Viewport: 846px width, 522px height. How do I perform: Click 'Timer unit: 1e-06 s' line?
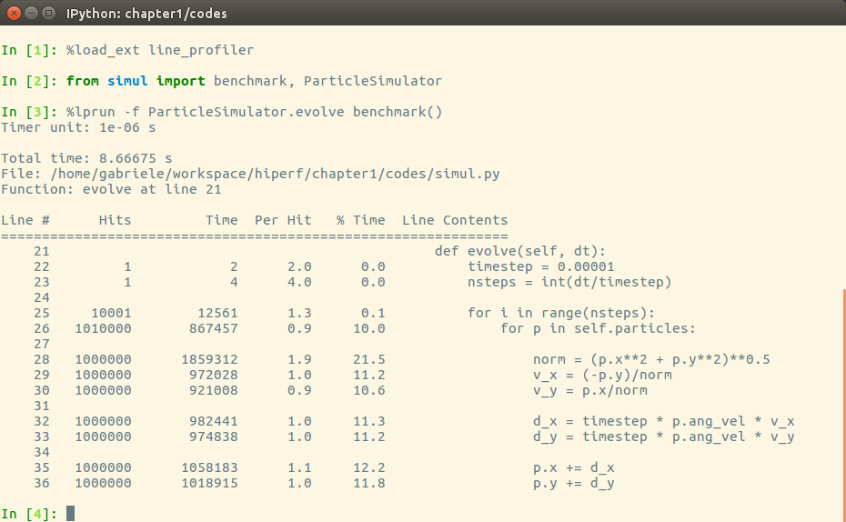78,127
